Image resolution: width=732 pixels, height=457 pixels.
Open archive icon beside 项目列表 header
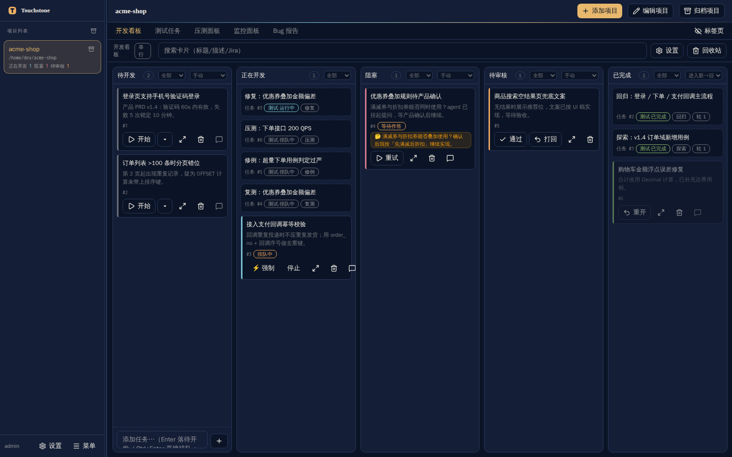point(93,31)
